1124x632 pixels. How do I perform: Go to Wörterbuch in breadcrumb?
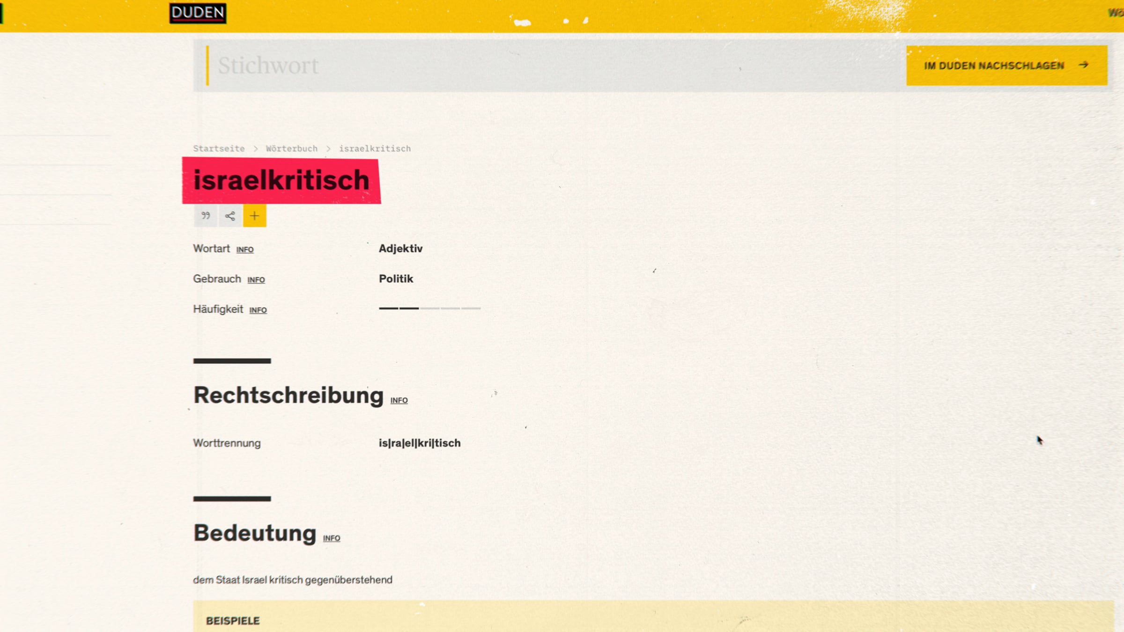click(291, 148)
